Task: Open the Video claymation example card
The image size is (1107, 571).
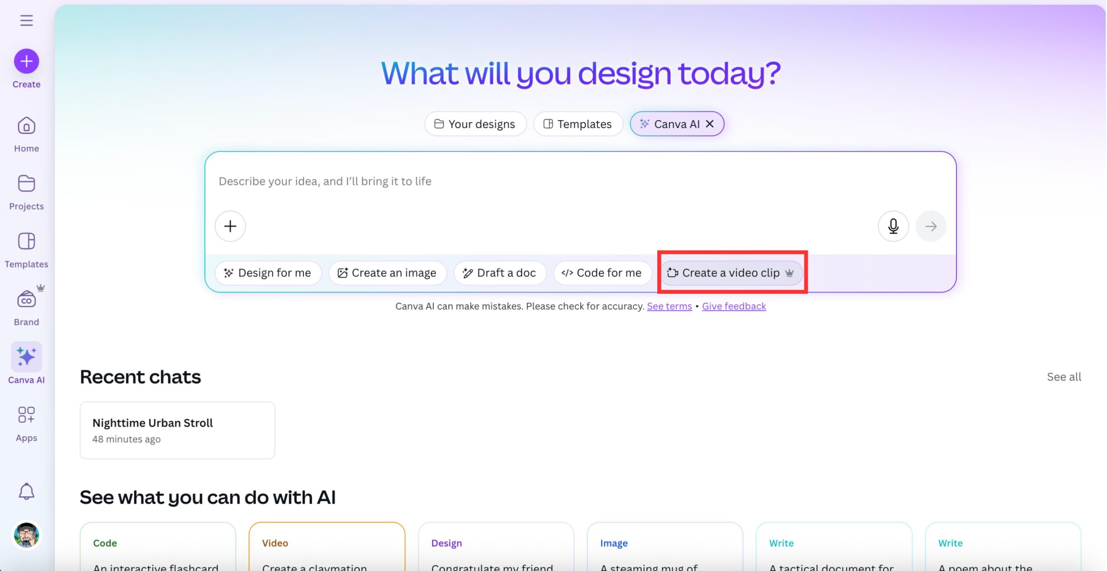Action: coord(327,546)
